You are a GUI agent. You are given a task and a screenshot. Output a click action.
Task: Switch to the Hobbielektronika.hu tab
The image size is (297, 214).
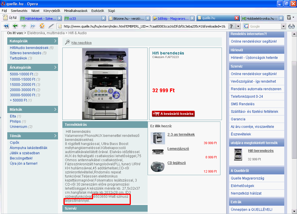pyautogui.click(x=260, y=18)
